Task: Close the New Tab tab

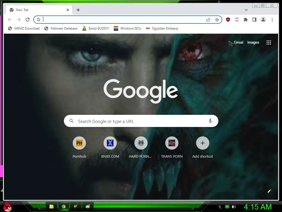Action: point(68,10)
